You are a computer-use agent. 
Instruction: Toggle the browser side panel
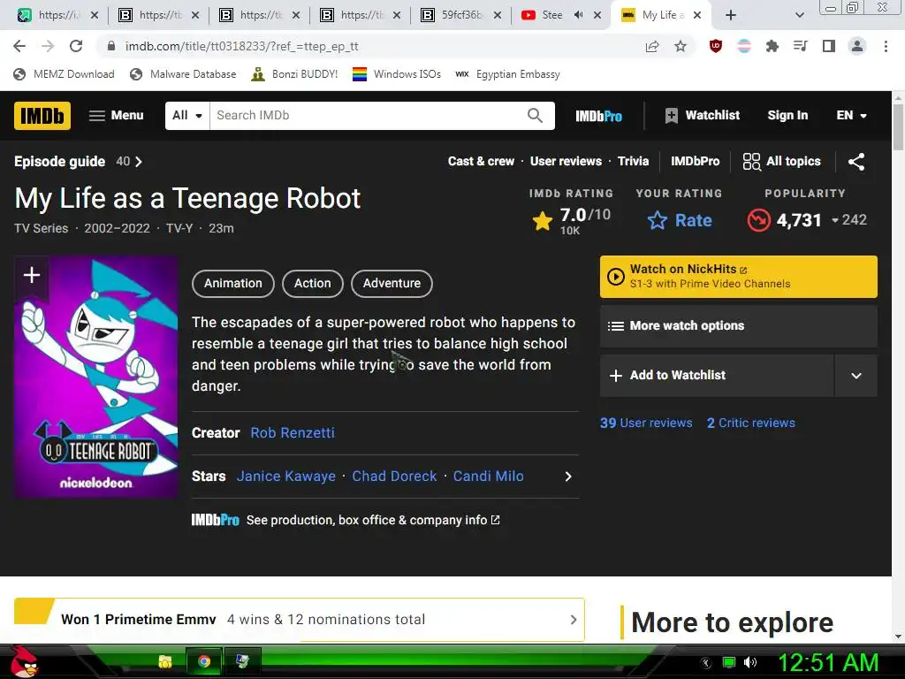(829, 46)
